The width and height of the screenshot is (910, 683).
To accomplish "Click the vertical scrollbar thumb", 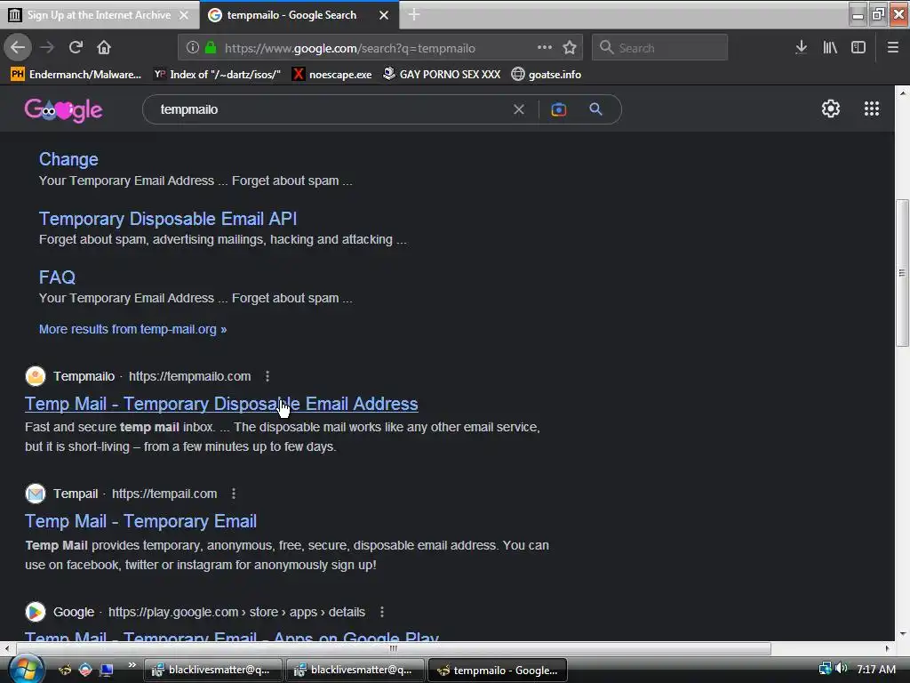I will tap(902, 273).
